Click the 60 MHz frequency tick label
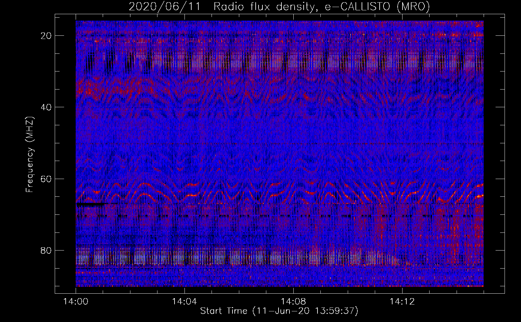521x322 pixels. coord(46,179)
